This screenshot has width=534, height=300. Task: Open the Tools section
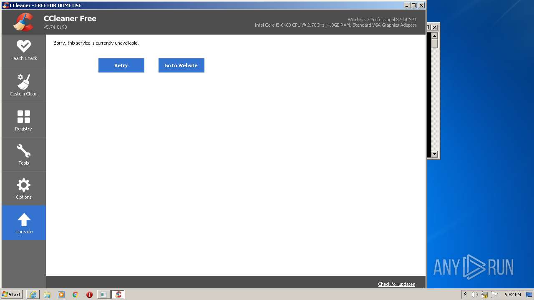point(24,155)
